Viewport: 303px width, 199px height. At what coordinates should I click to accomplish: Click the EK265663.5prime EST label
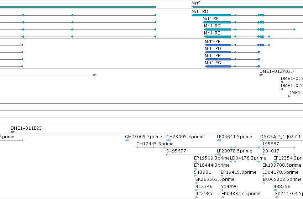(x=215, y=179)
